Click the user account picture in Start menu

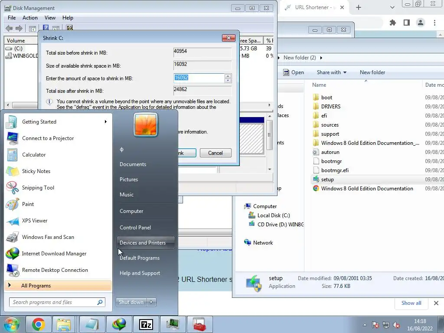[x=146, y=124]
